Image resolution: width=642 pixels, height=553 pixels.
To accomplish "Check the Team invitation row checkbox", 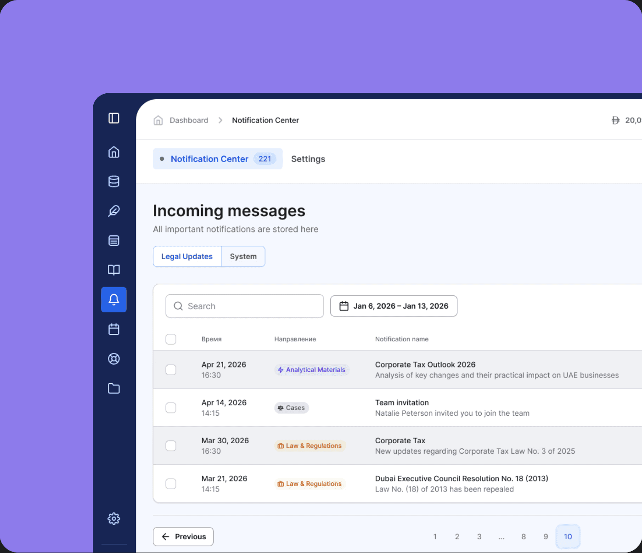I will tap(171, 408).
